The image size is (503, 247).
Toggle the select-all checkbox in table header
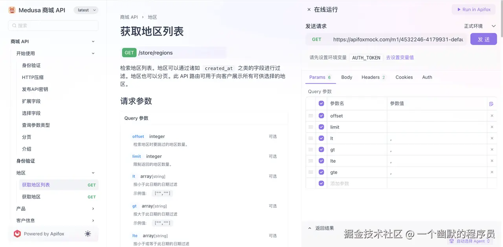point(321,103)
